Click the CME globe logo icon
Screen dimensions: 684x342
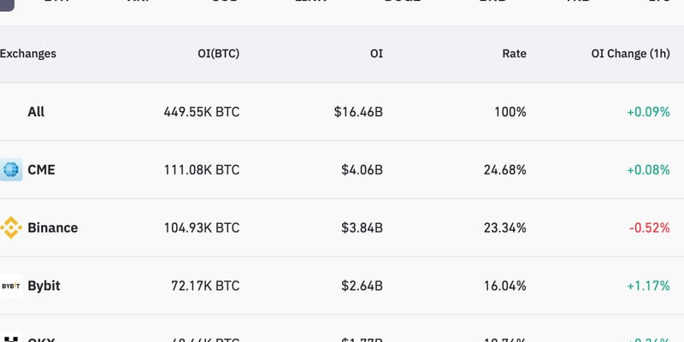coord(11,169)
